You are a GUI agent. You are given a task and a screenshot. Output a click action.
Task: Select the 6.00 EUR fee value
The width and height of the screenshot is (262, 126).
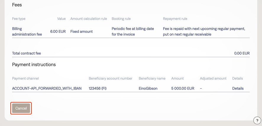coord(58,31)
